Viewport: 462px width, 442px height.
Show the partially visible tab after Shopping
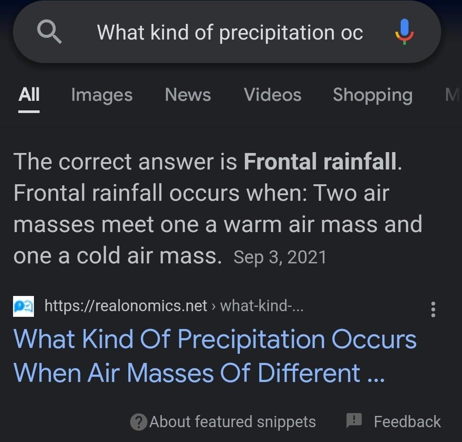click(x=452, y=95)
